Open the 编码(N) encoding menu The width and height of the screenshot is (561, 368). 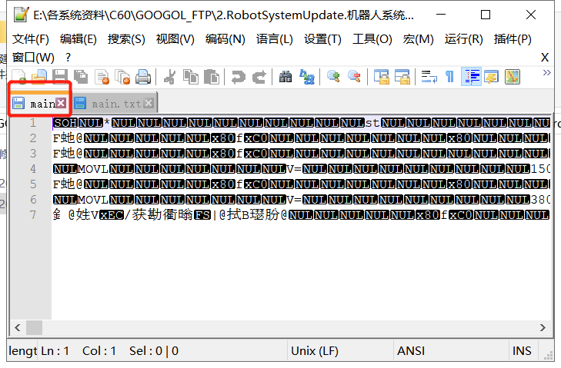click(x=225, y=39)
